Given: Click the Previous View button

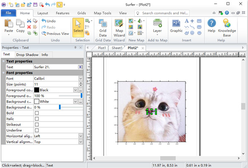Looking at the screenshot, I should point(55,34).
